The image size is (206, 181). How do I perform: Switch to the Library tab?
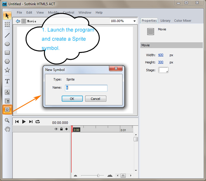point(165,21)
